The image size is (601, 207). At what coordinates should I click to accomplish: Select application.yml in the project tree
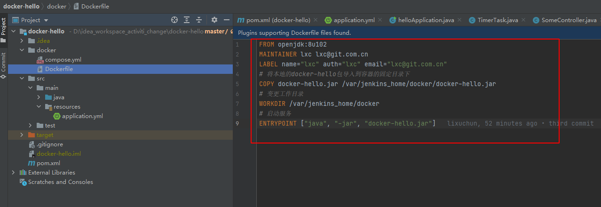point(82,116)
